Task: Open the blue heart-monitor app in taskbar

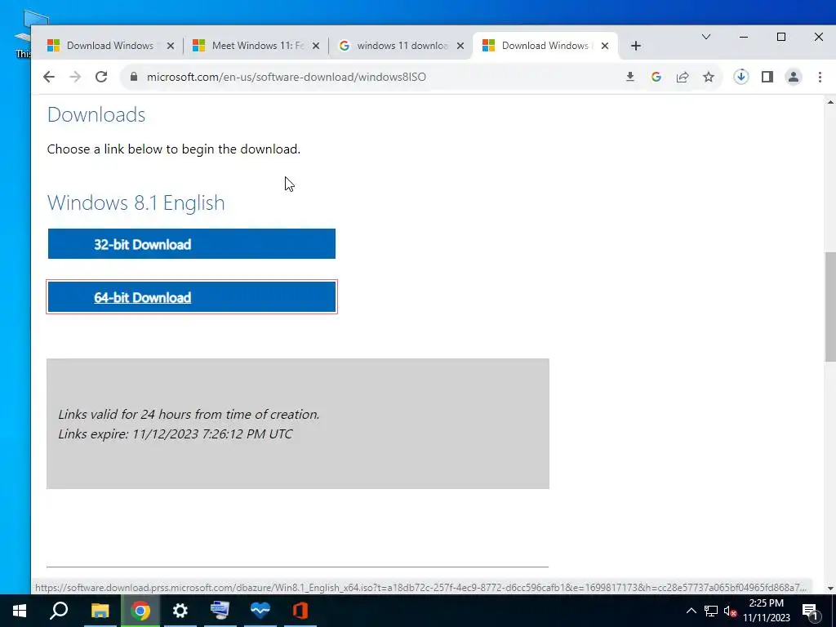Action: (260, 611)
